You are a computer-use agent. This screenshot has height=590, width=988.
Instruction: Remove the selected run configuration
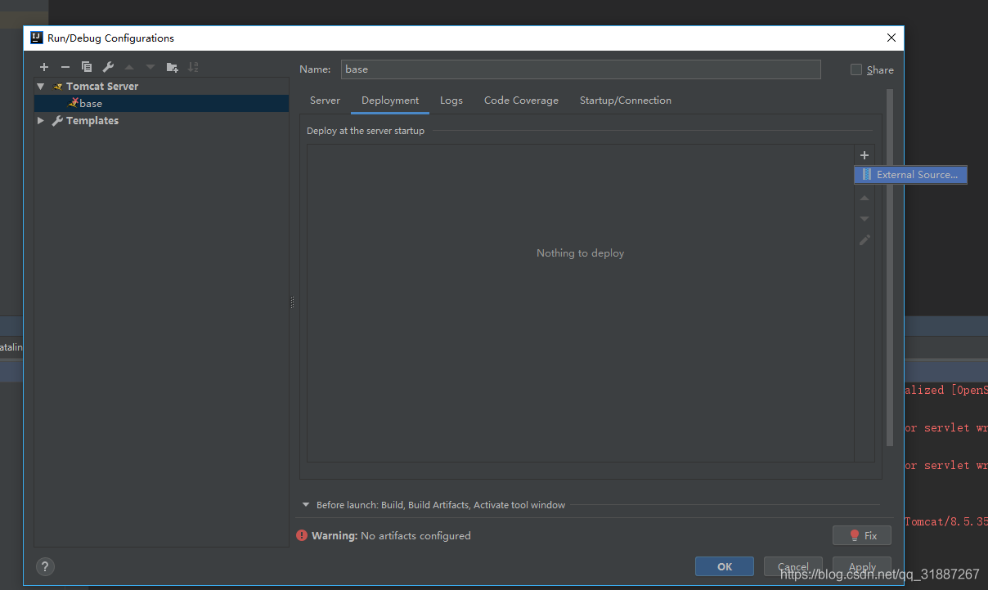coord(65,67)
